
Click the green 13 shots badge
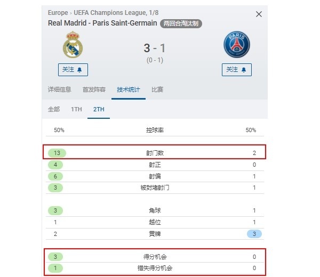point(57,153)
